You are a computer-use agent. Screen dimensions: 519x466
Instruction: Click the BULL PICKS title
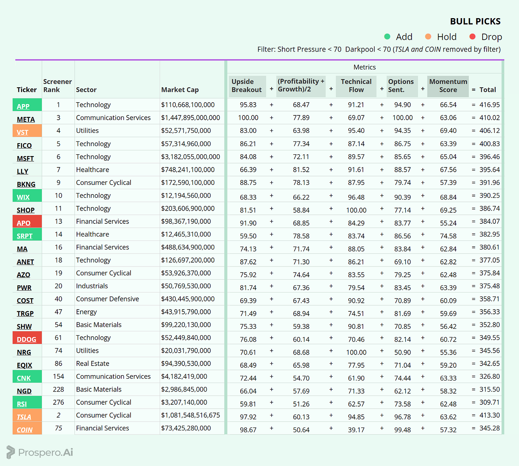475,21
